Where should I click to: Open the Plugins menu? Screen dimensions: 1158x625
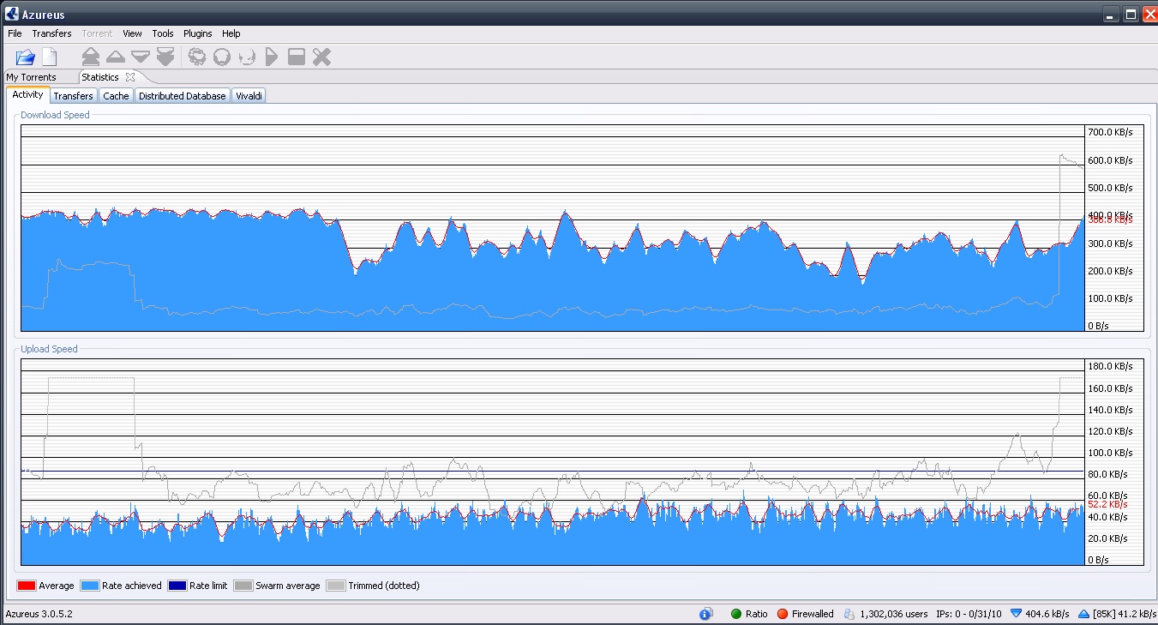click(x=198, y=33)
